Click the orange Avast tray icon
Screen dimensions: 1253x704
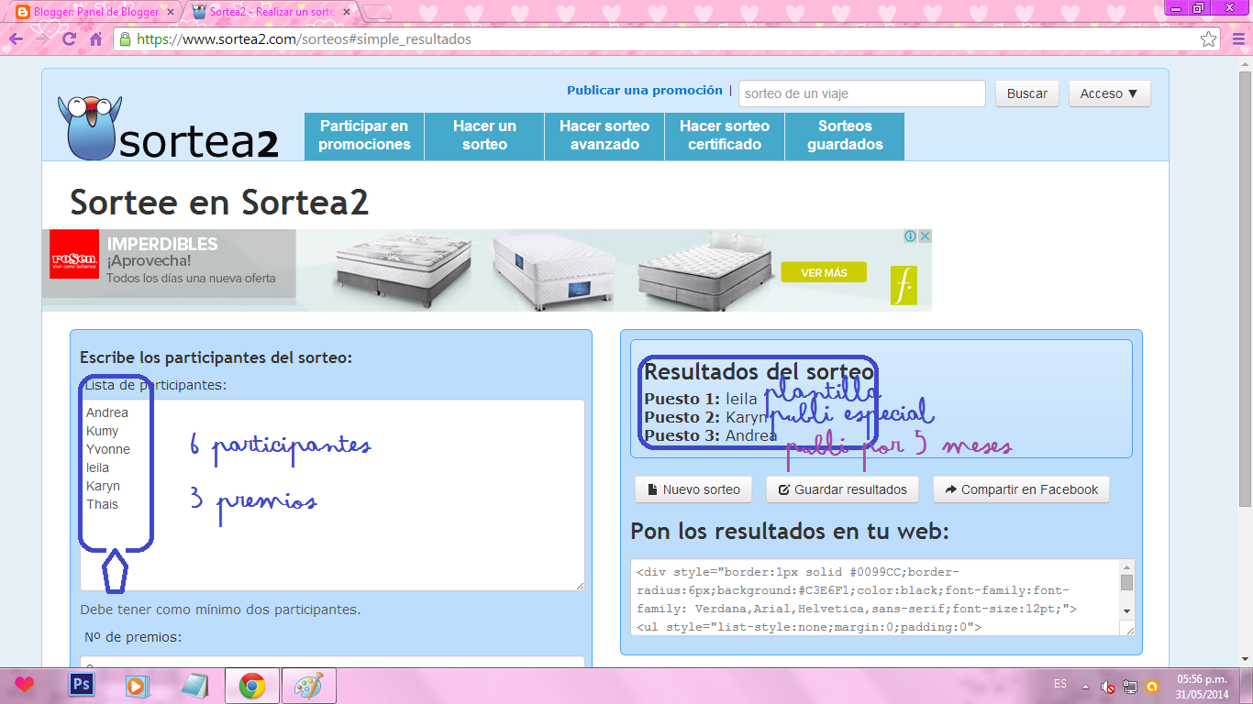pos(1152,686)
